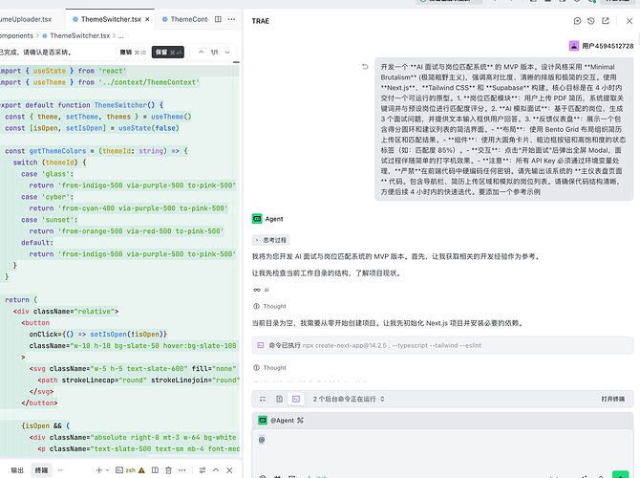The height and width of the screenshot is (478, 640).
Task: Open the file changes icon in the status bar
Action: (x=280, y=399)
